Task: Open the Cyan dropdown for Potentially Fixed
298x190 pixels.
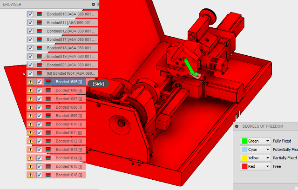Action: [268, 150]
